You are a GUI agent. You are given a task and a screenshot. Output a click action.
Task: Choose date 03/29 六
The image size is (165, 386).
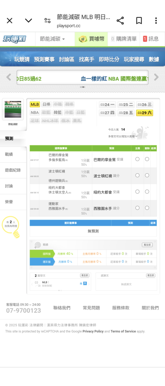(145, 113)
